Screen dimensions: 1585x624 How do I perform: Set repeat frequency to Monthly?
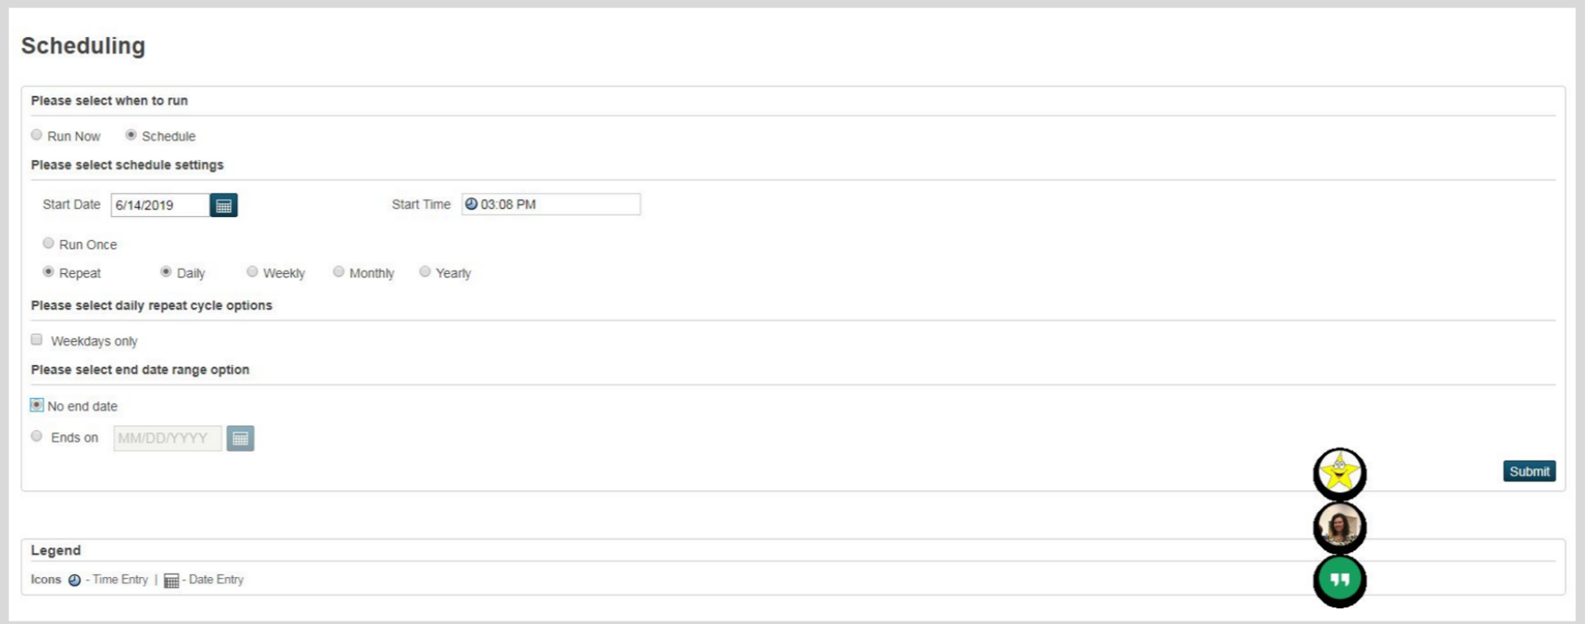pos(338,272)
